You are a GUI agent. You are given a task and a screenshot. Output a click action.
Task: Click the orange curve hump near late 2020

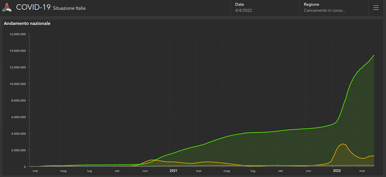tap(152, 160)
